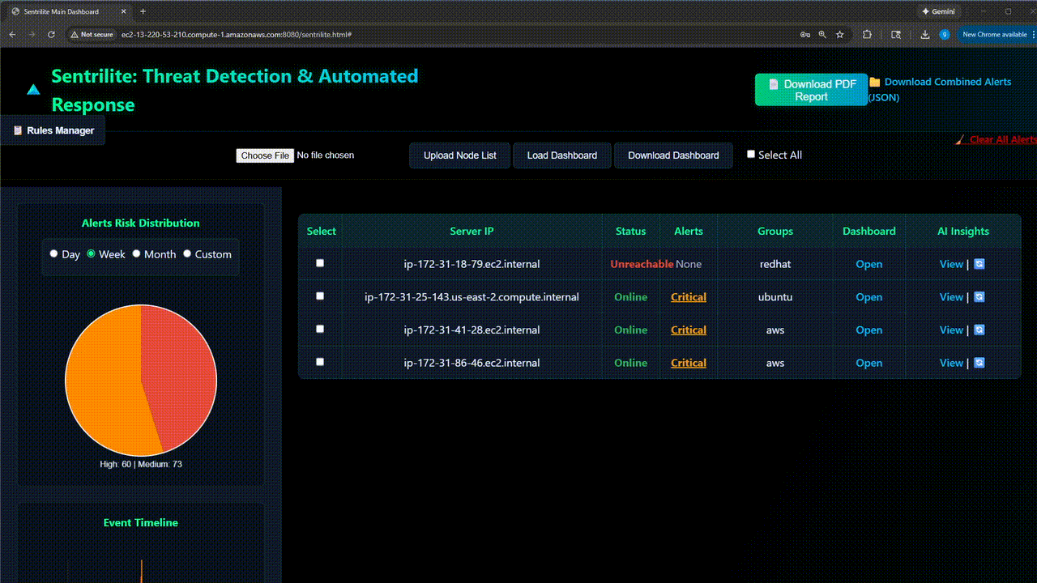Click the Download Dashboard button
Viewport: 1037px width, 583px height.
coord(673,155)
